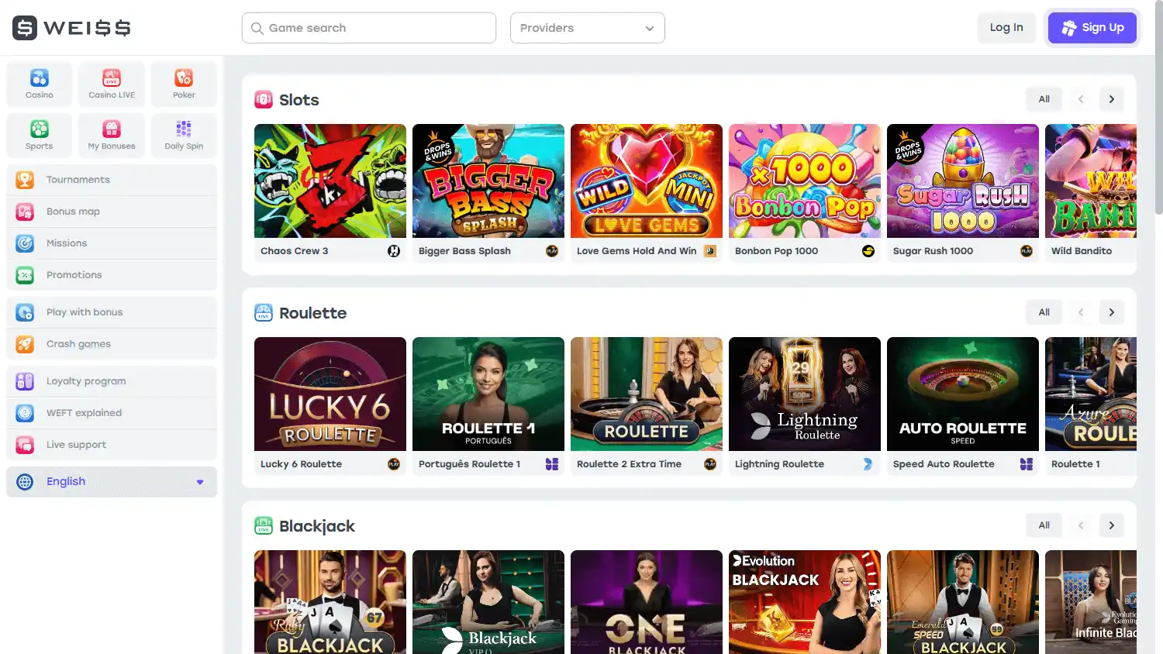Click the Promotions icon

pos(25,275)
